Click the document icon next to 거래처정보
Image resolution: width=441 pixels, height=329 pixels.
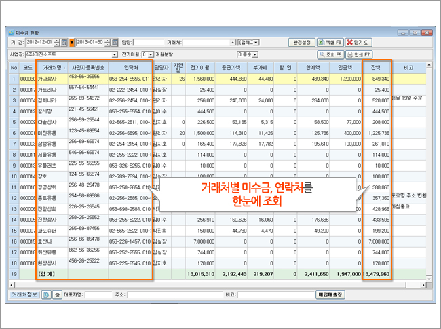(46, 295)
